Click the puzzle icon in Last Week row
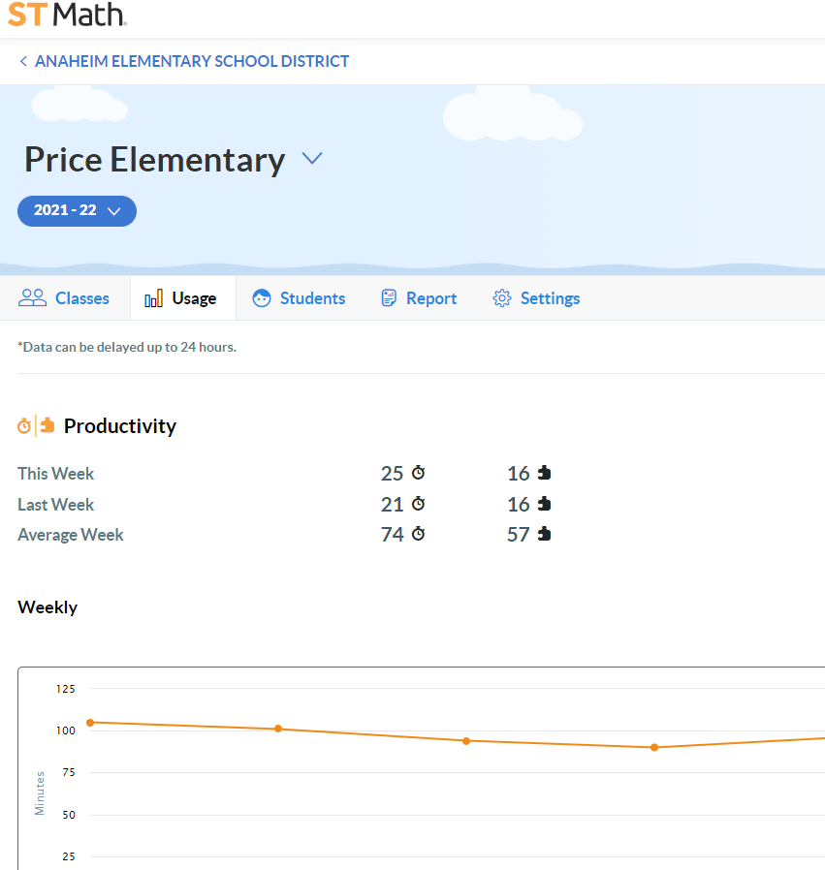Screen dimensions: 825x870 (x=544, y=504)
